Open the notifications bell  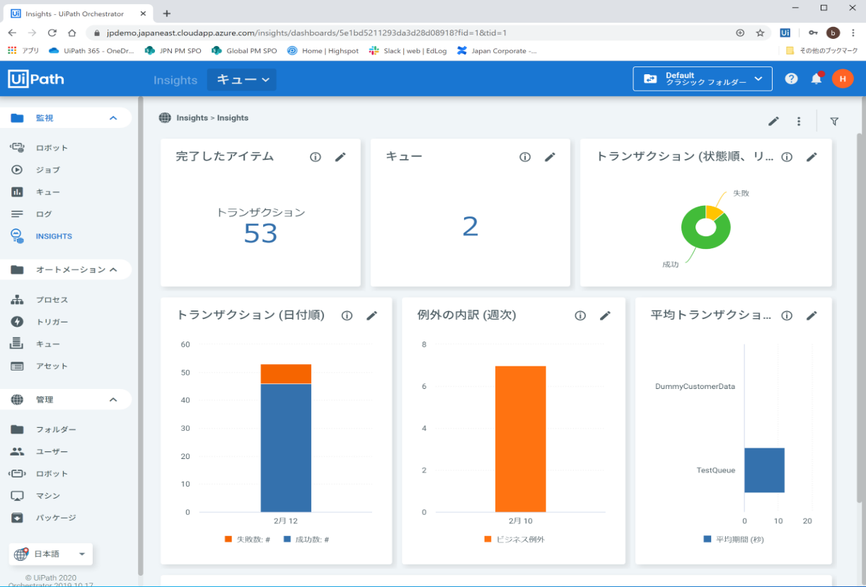[x=816, y=79]
